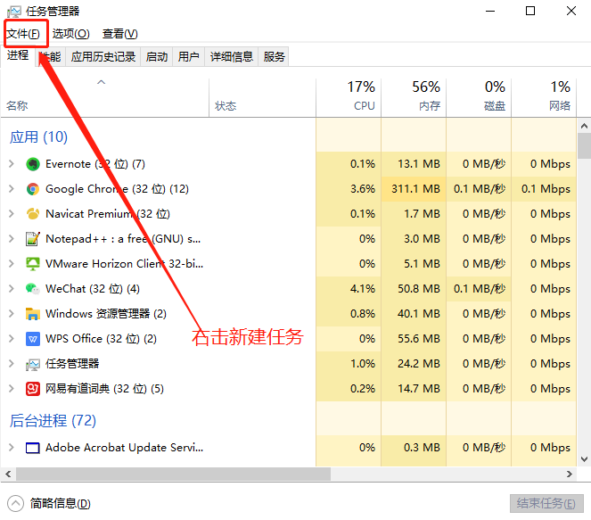Sort by the 内存 column header

tap(414, 97)
